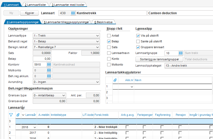Open Lønnsslippkategori dropdown 13 - Andre trekk

click(189, 66)
